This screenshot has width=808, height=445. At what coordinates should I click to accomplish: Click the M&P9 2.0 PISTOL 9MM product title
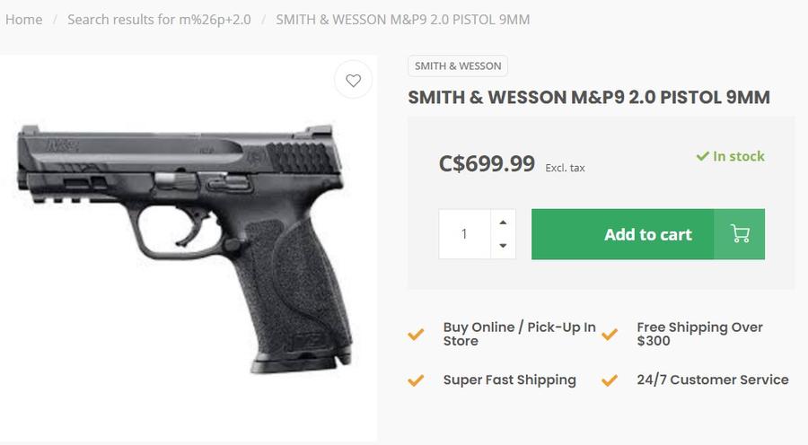589,98
